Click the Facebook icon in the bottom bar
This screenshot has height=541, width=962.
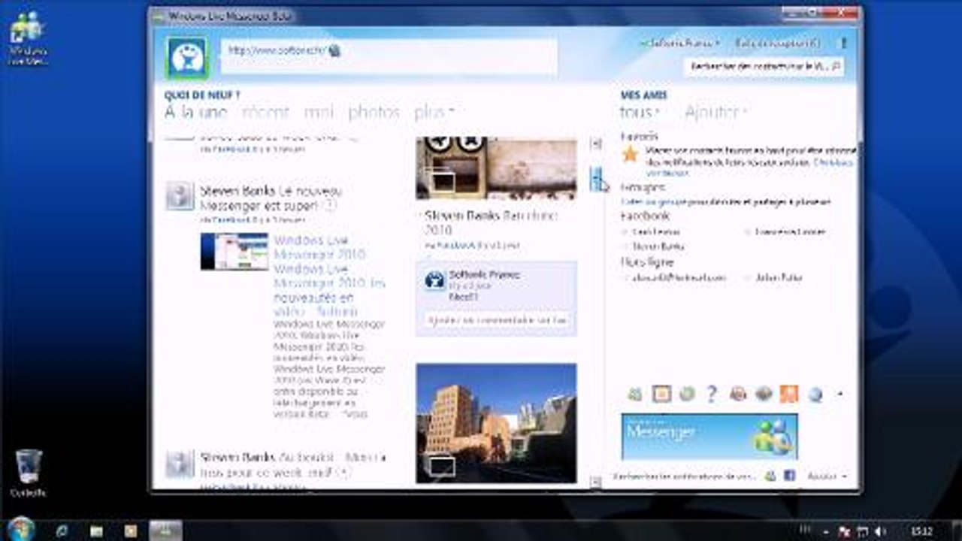[790, 476]
